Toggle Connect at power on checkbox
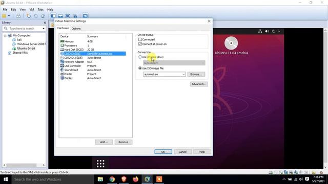328x184 pixels. (x=140, y=44)
